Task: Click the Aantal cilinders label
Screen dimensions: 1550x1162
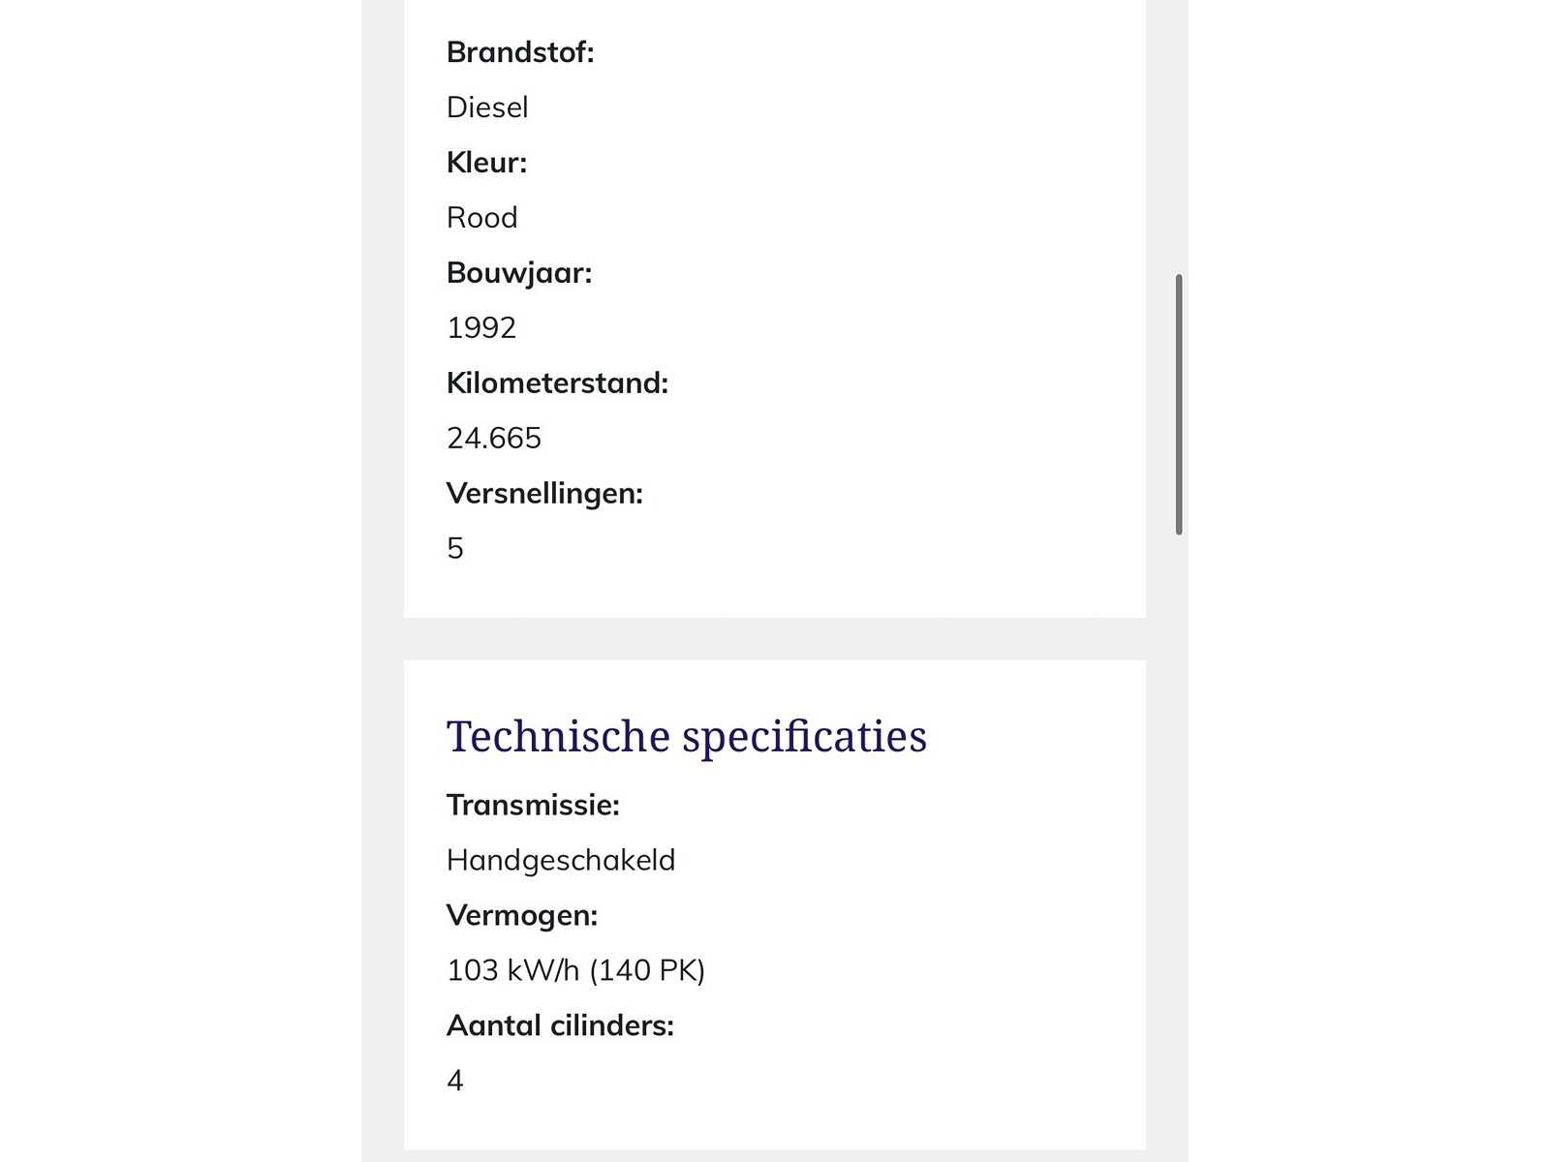Action: tap(560, 1025)
